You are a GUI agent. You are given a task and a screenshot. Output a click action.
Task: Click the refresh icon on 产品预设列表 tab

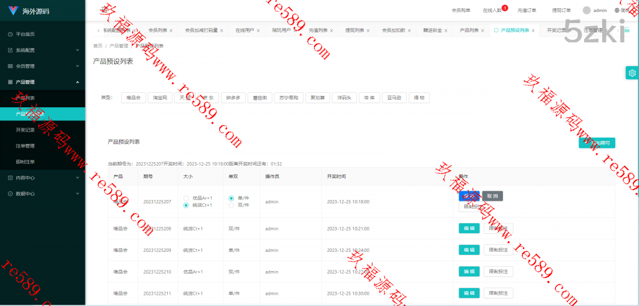pos(496,30)
